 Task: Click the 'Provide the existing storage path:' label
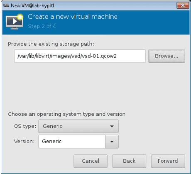pos(51,44)
